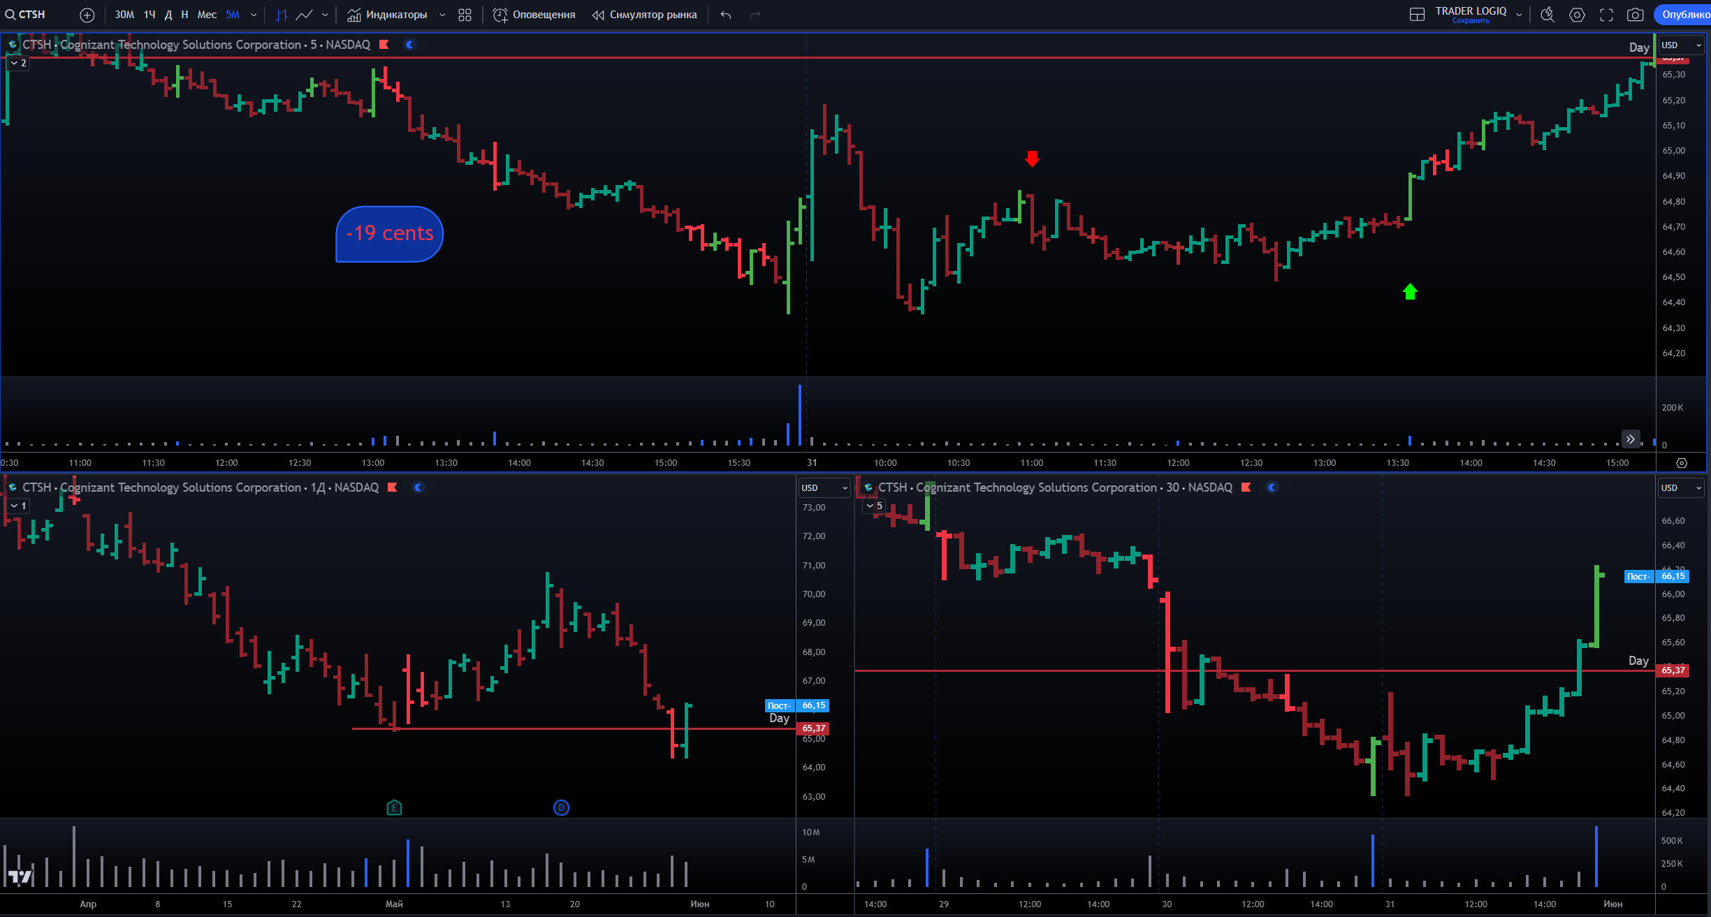This screenshot has height=917, width=1711.
Task: Open Оповещения alerts dialog
Action: (x=534, y=15)
